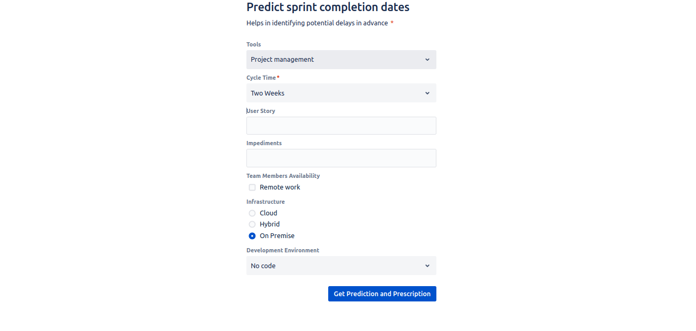The image size is (696, 331).
Task: Click the Cycle Time chevron arrow
Action: pos(427,93)
